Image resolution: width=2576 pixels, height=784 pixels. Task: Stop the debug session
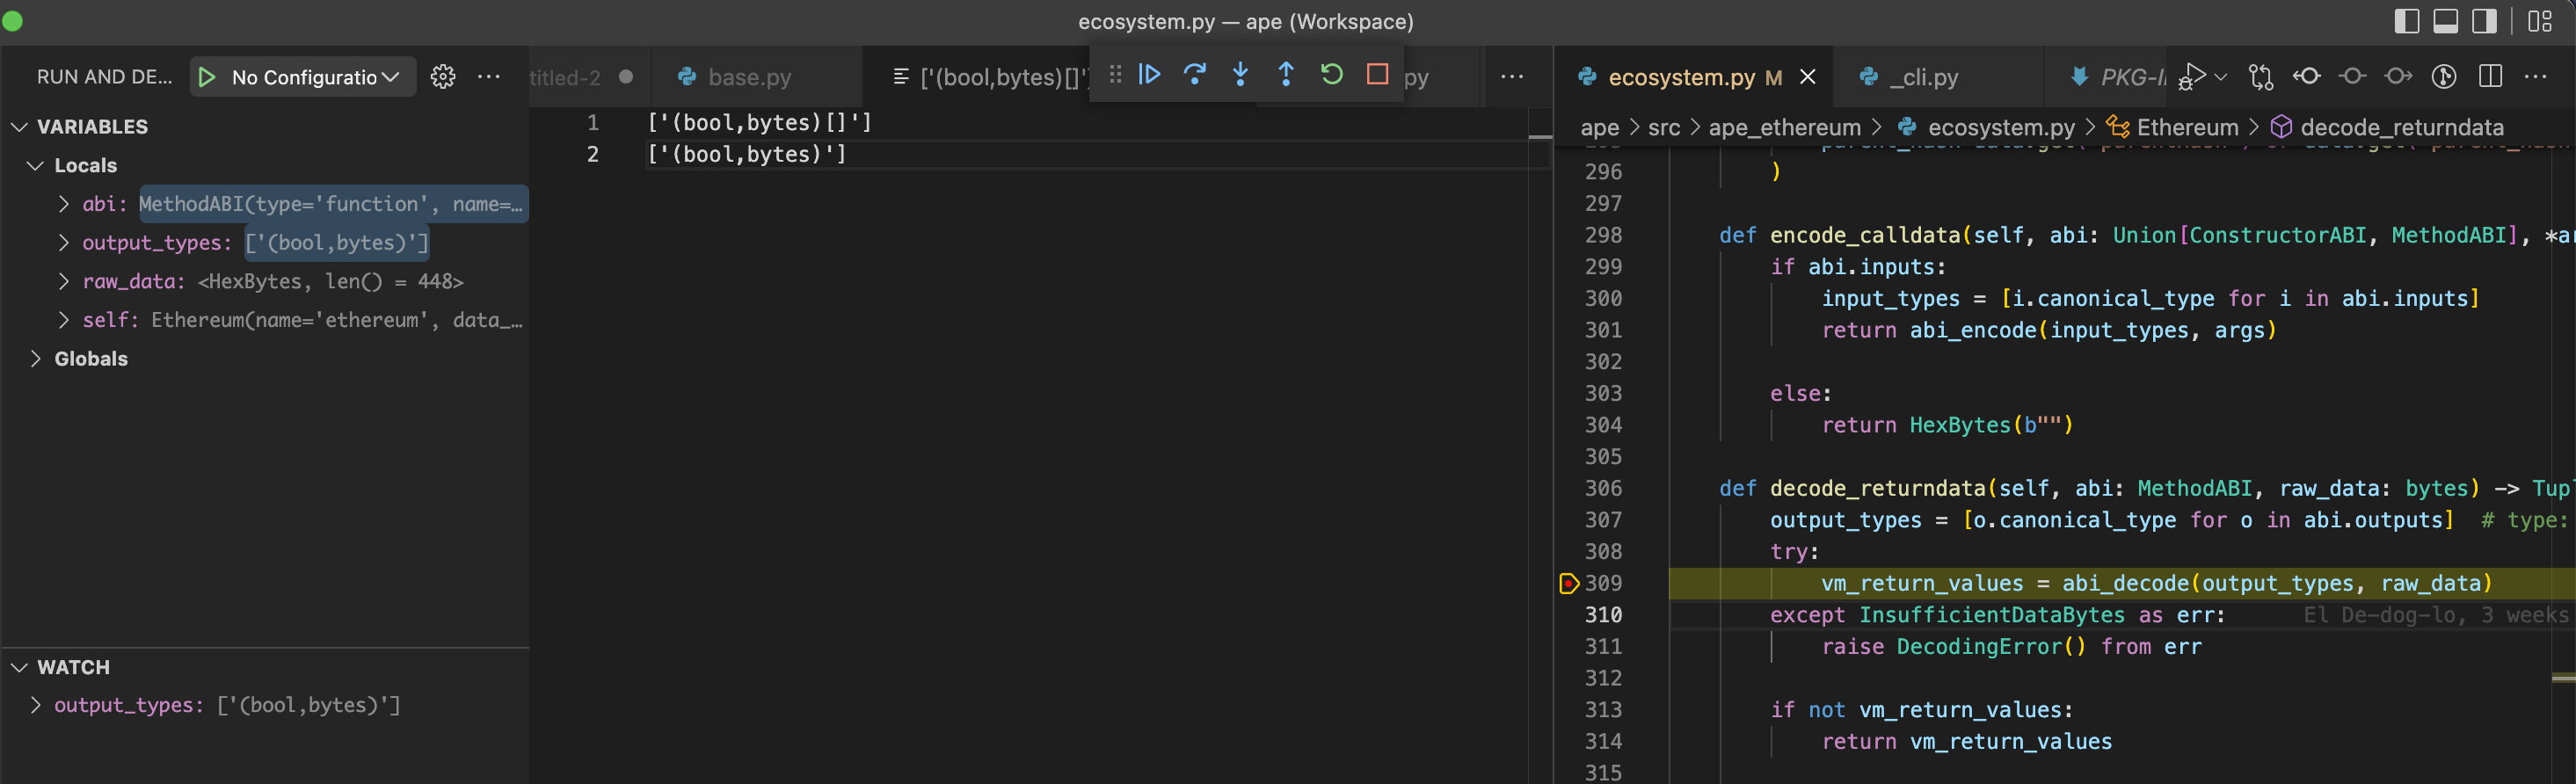point(1378,74)
